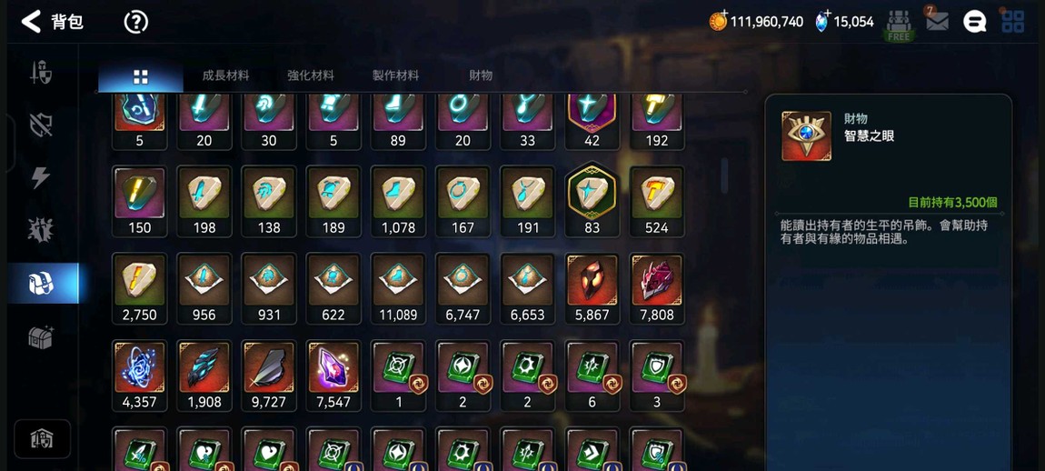Switch to the 製作材料 tab

point(396,76)
